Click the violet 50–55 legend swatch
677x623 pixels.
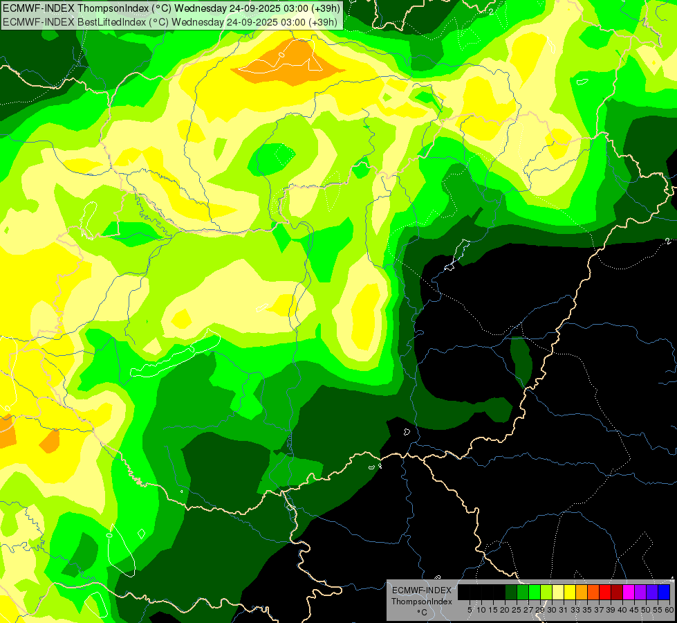tap(652, 592)
